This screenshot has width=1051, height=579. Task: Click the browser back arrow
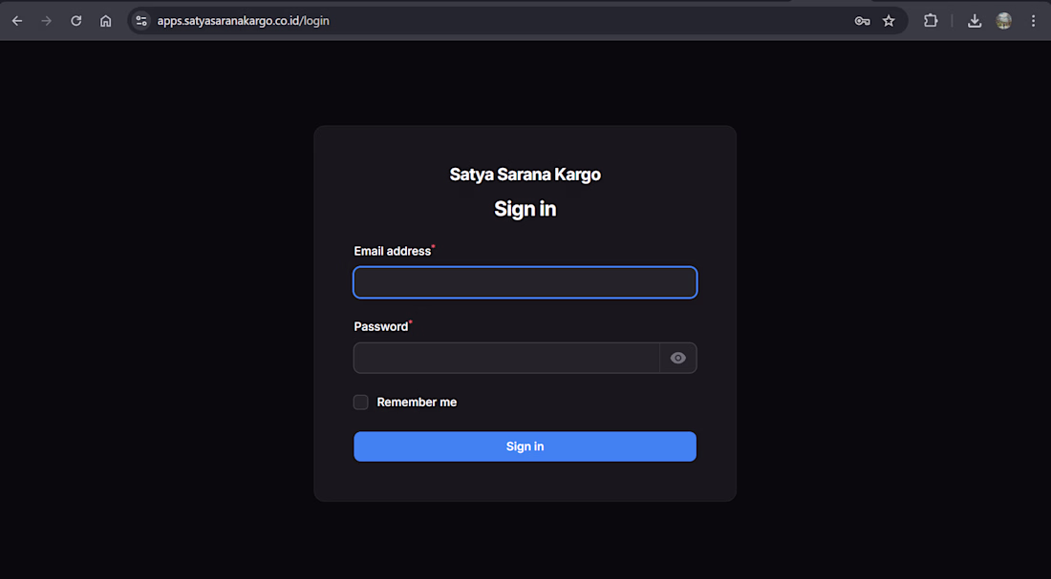(17, 21)
